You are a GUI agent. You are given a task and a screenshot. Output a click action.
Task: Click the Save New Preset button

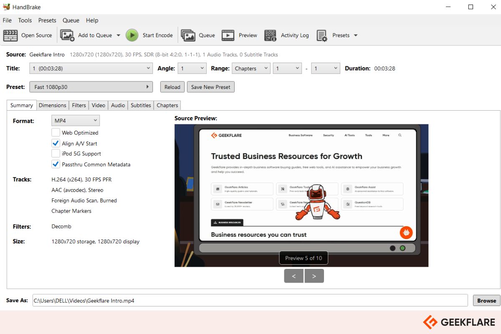(x=211, y=87)
